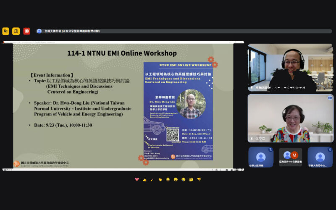This screenshot has height=210, width=336.
Task: Send the surprised face reaction
Action: [x=176, y=179]
